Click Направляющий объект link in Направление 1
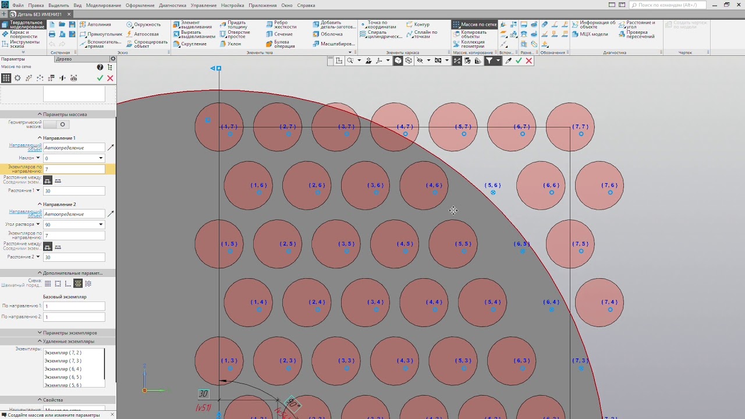745x419 pixels. 25,147
